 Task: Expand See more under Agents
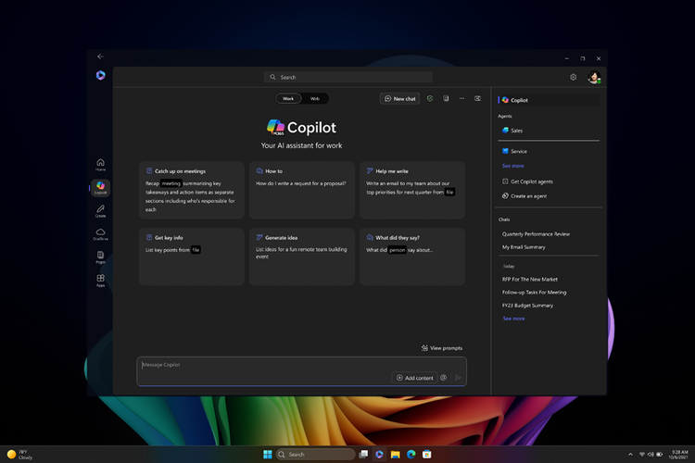[512, 166]
